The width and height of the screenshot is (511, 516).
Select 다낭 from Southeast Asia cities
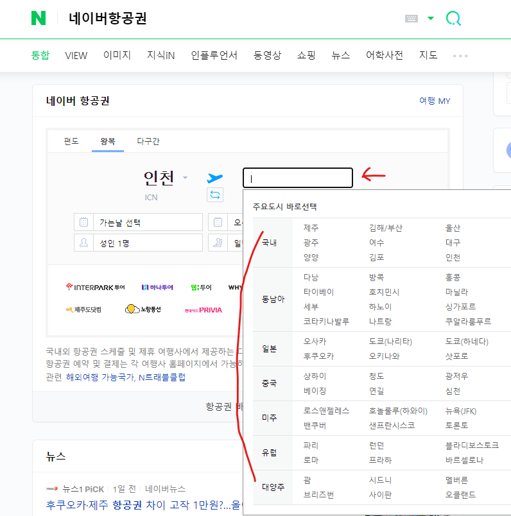click(x=311, y=277)
